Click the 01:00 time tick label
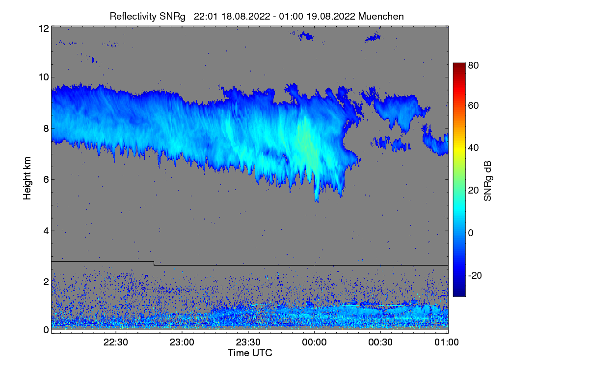This screenshot has width=589, height=392. pyautogui.click(x=447, y=343)
